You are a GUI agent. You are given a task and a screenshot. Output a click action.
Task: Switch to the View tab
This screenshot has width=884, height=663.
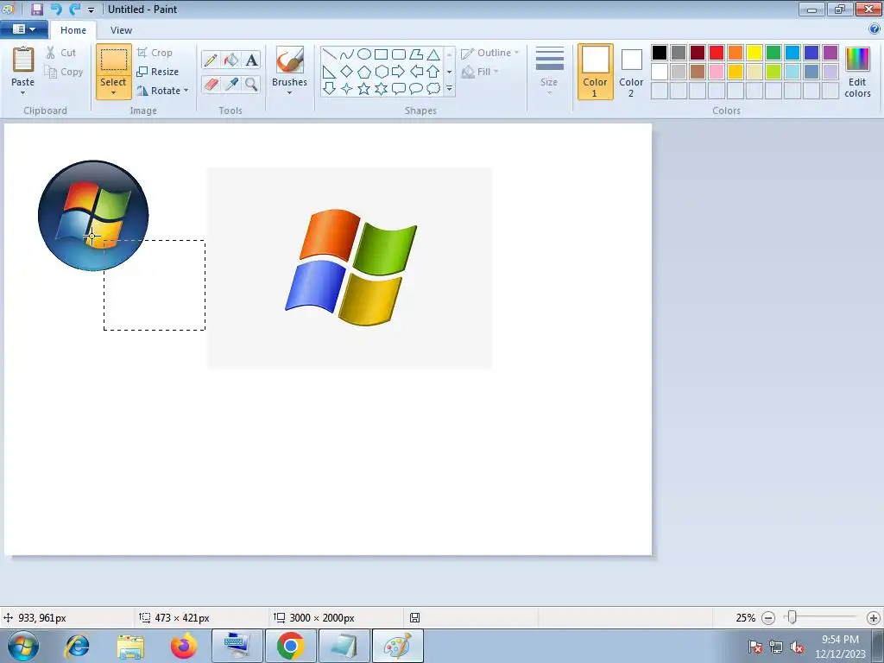121,30
